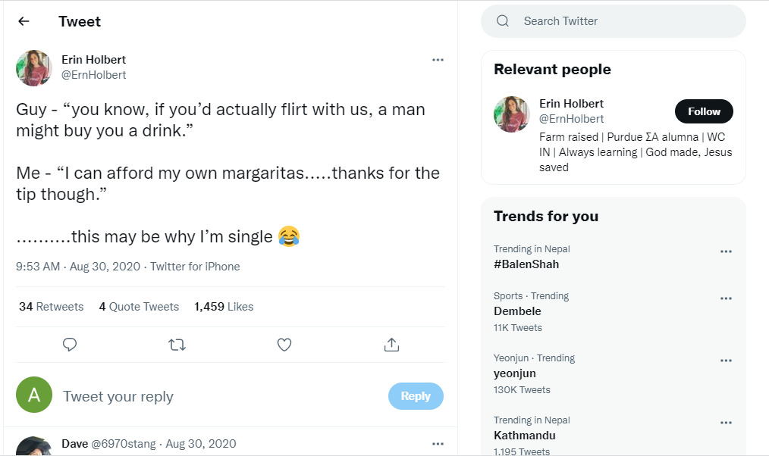Image resolution: width=769 pixels, height=456 pixels.
Task: Follow Erin Holbert in Relevant people
Action: click(x=703, y=111)
